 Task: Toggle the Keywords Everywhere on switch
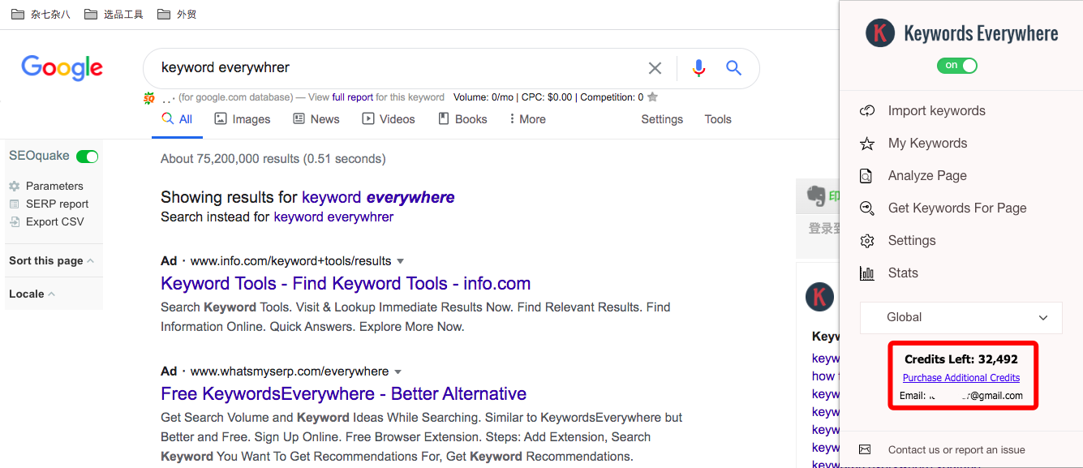pos(957,66)
